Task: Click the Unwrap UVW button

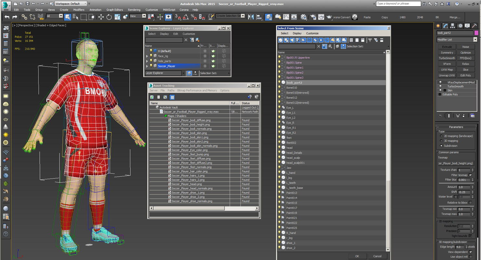Action: pos(447,75)
